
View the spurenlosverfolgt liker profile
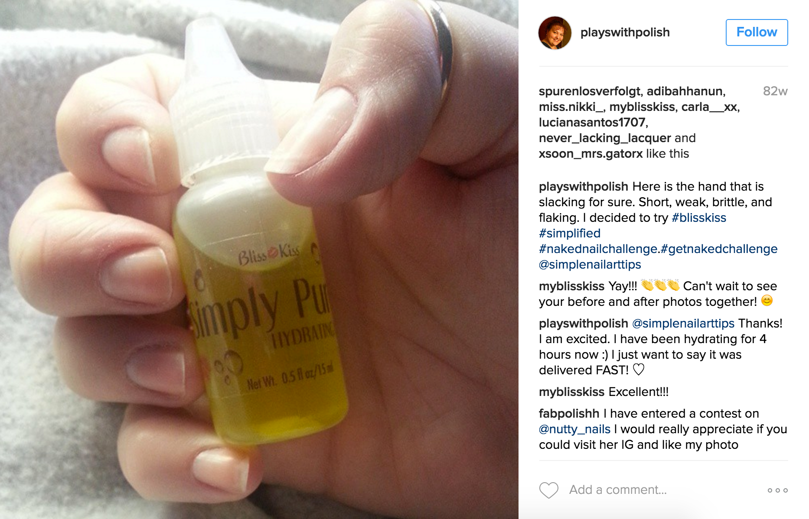click(x=589, y=91)
